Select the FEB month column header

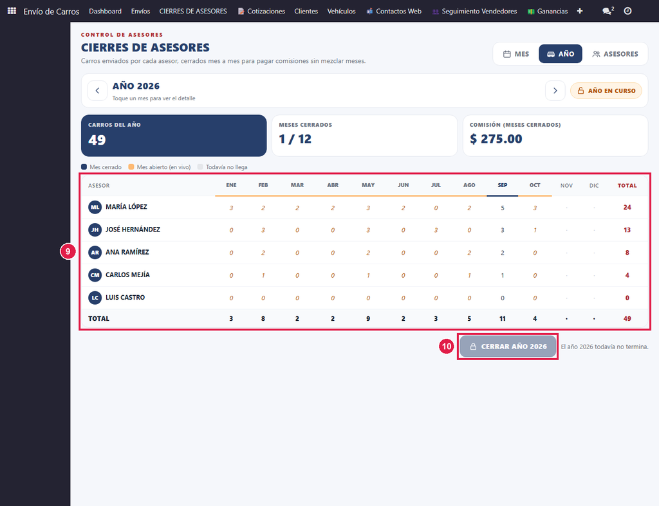point(263,185)
